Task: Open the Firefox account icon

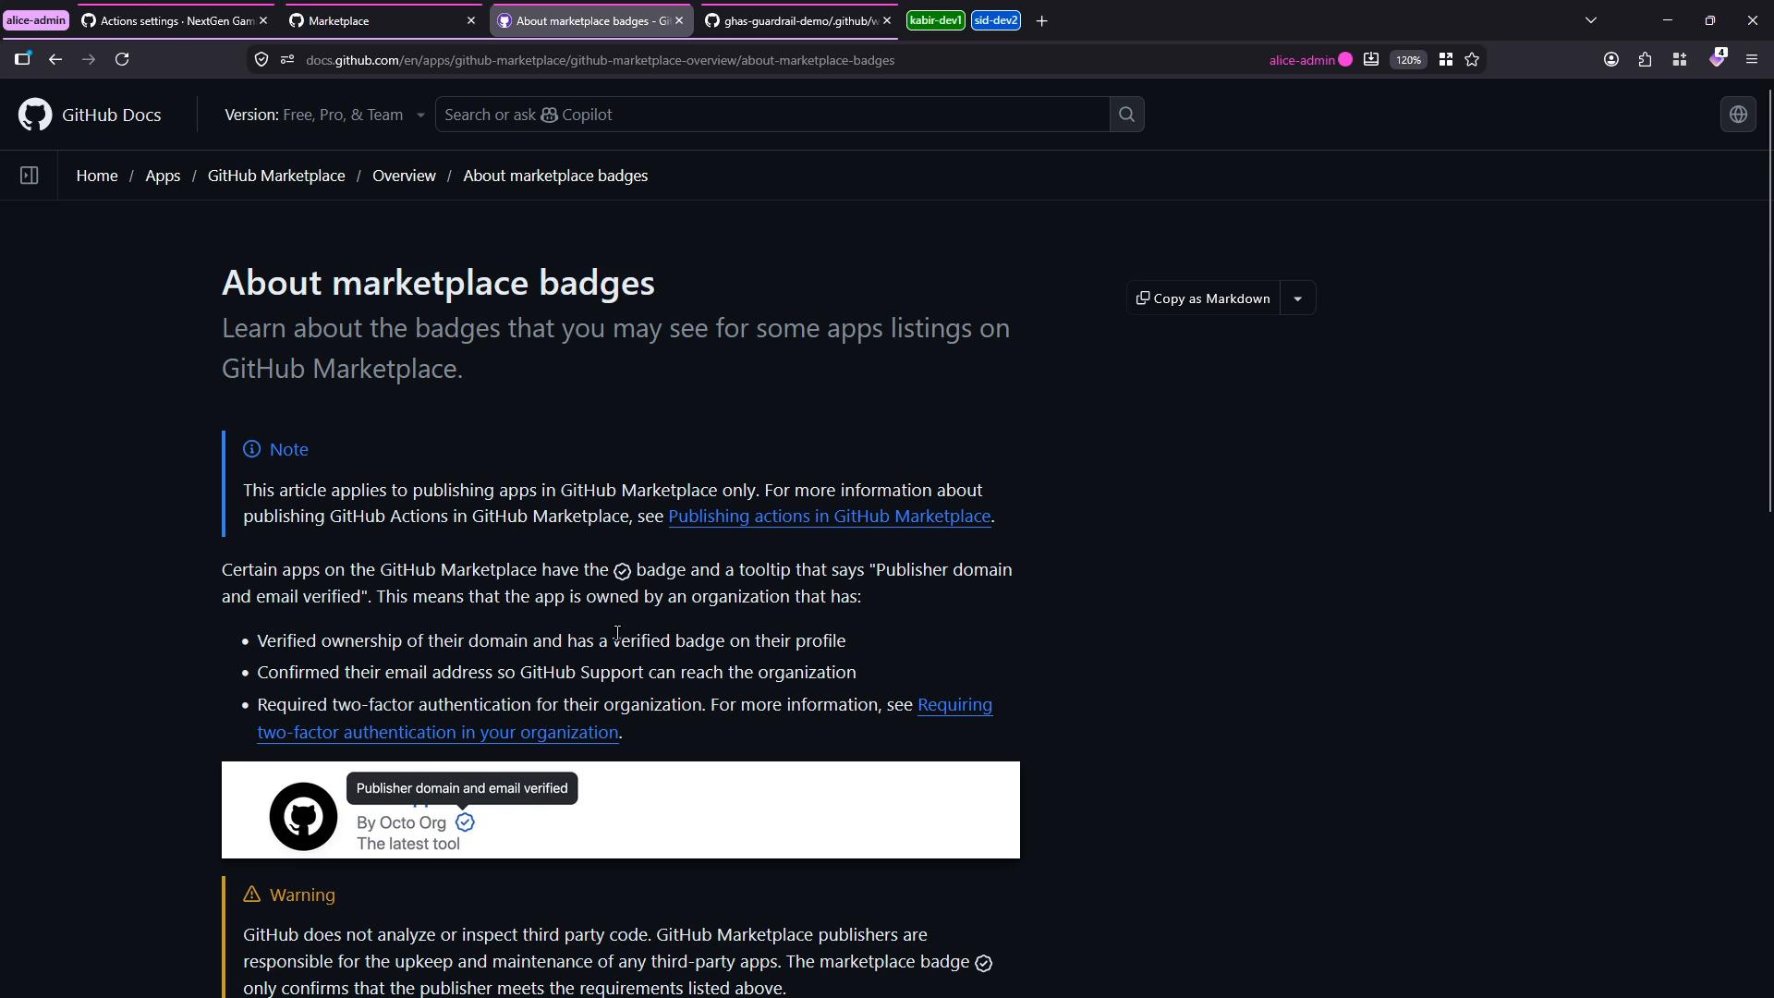Action: point(1611,59)
